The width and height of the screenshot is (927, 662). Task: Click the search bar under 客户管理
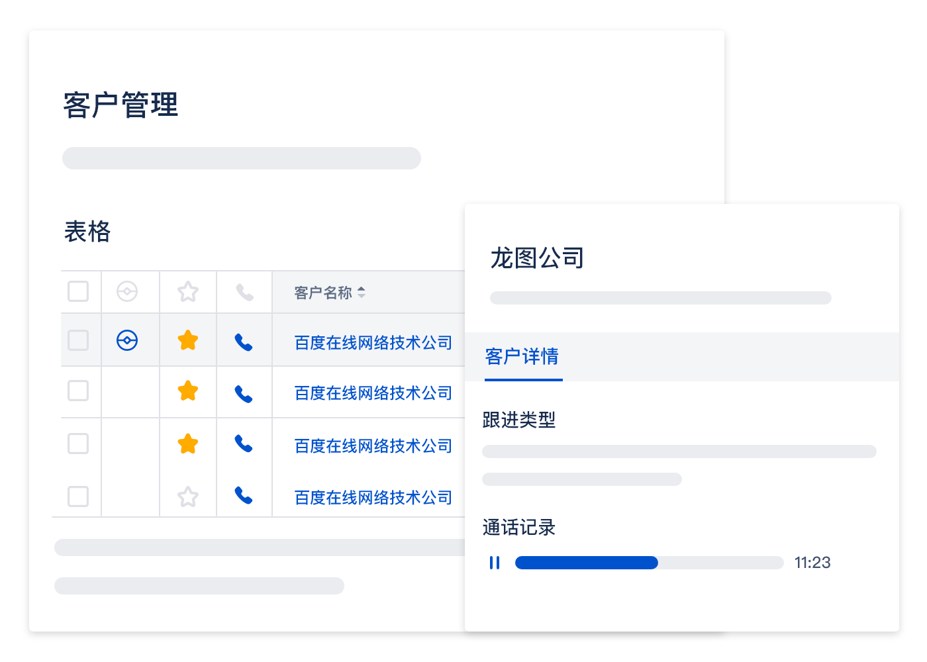click(242, 158)
